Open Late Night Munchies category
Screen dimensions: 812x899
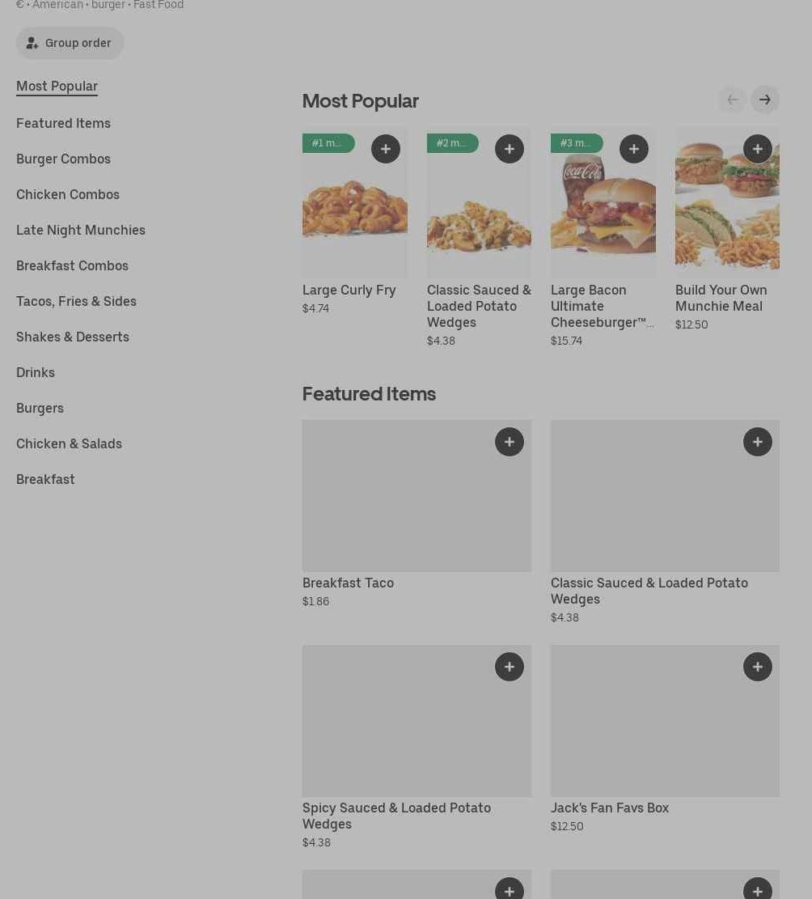tap(81, 230)
